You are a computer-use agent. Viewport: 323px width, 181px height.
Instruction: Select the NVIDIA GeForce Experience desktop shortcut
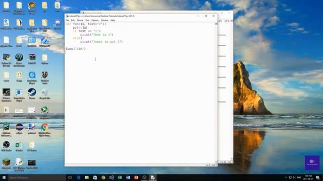[7, 95]
